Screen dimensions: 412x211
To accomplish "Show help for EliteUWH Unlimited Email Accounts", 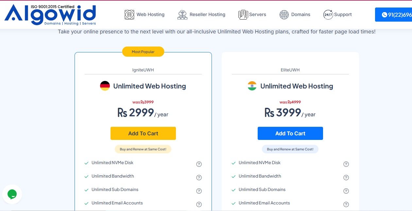I will click(x=346, y=204).
